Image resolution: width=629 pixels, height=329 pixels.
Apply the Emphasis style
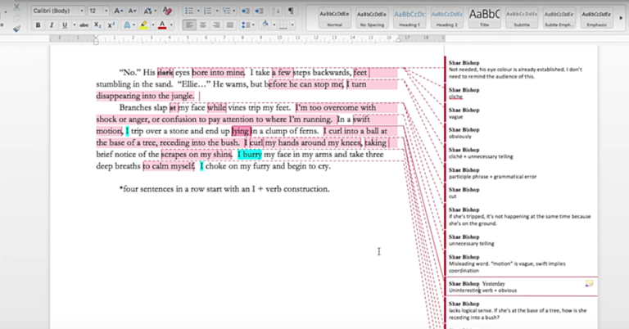coord(596,18)
